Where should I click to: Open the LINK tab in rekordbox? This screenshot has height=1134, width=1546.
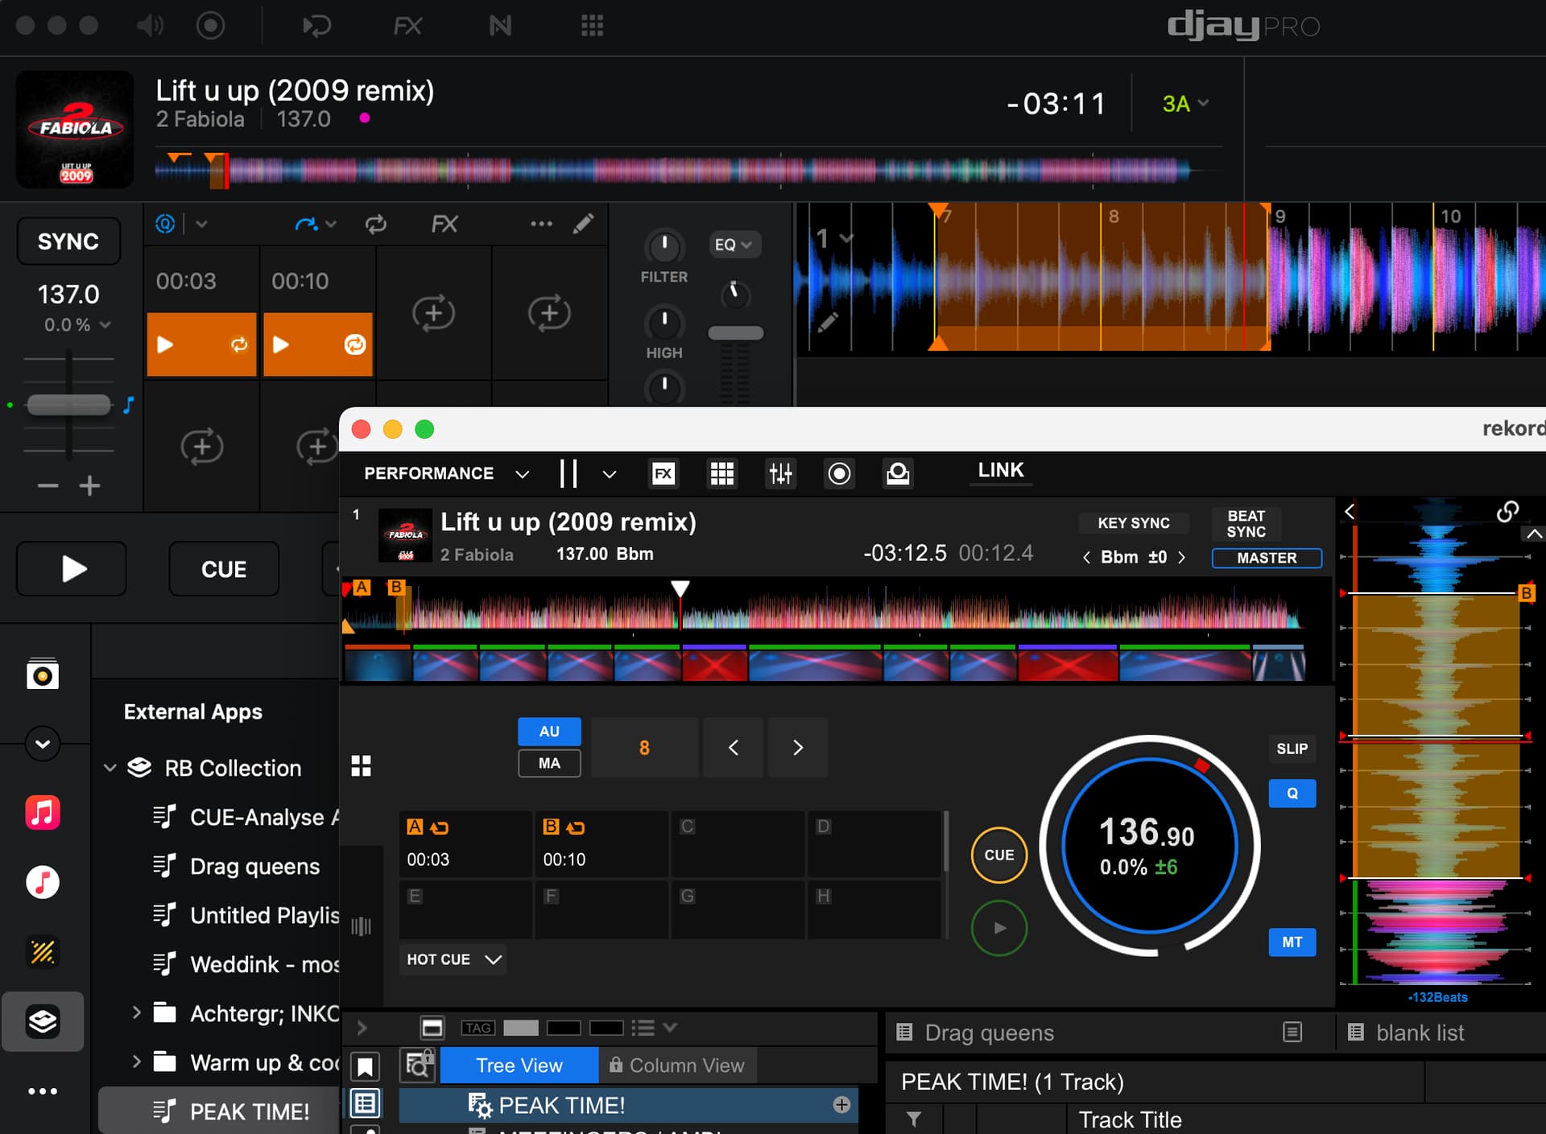click(x=1001, y=470)
